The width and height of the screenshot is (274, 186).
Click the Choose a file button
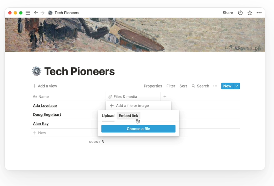138,129
